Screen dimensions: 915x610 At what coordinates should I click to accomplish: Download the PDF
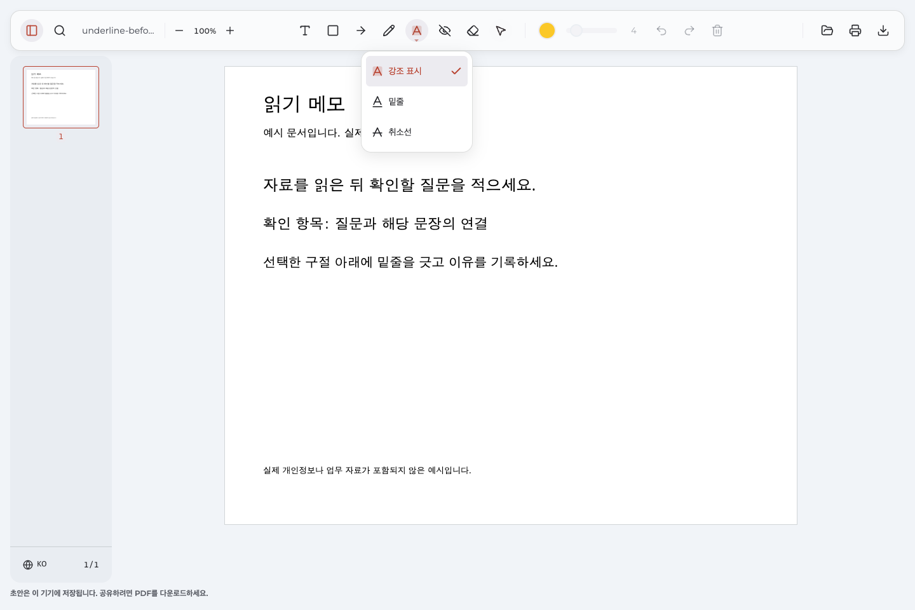tap(883, 30)
